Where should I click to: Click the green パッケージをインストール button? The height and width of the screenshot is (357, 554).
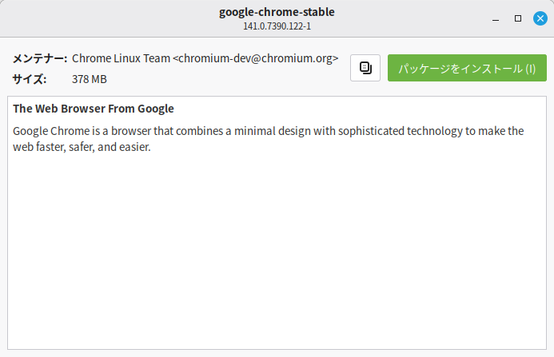(467, 68)
